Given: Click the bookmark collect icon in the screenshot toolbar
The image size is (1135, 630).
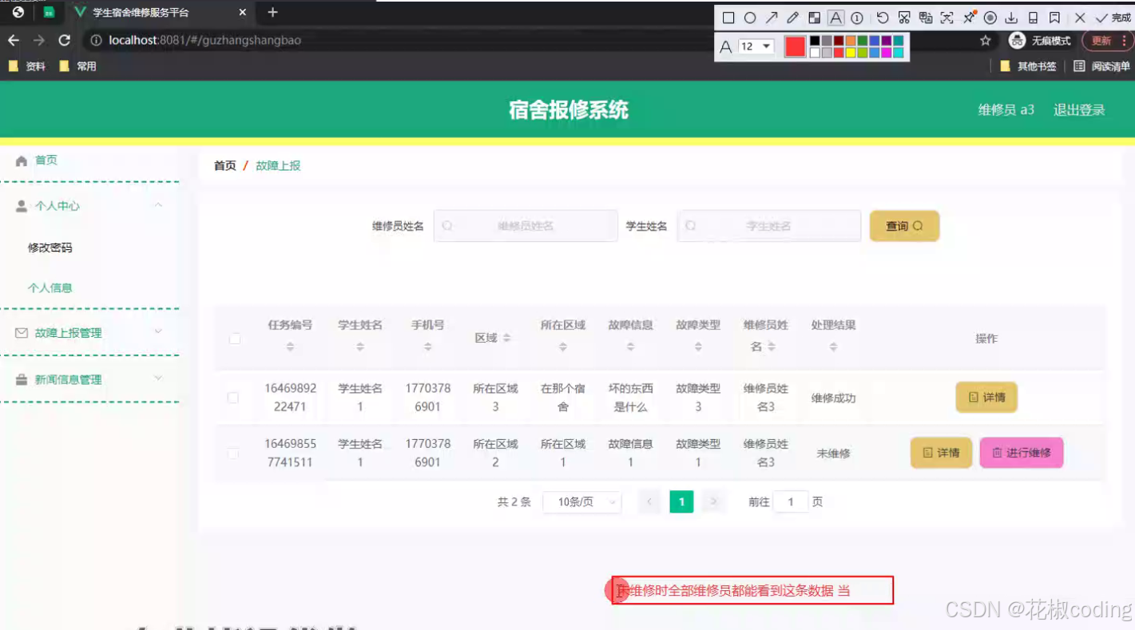Looking at the screenshot, I should (1055, 18).
